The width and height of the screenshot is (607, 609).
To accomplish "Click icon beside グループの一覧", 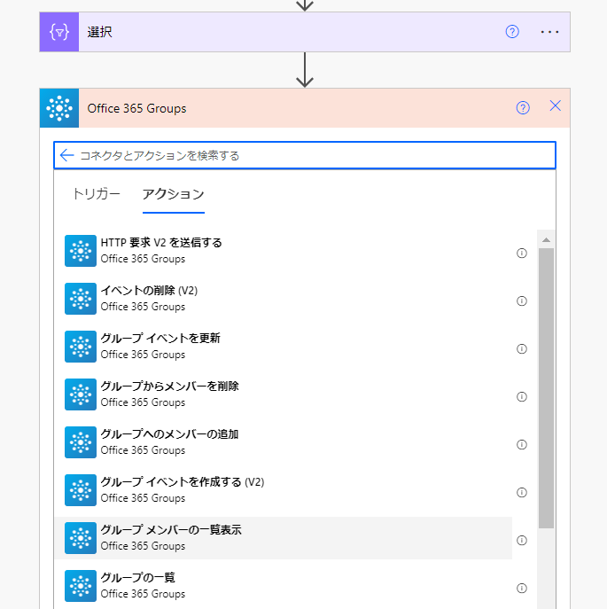I will coord(81,586).
